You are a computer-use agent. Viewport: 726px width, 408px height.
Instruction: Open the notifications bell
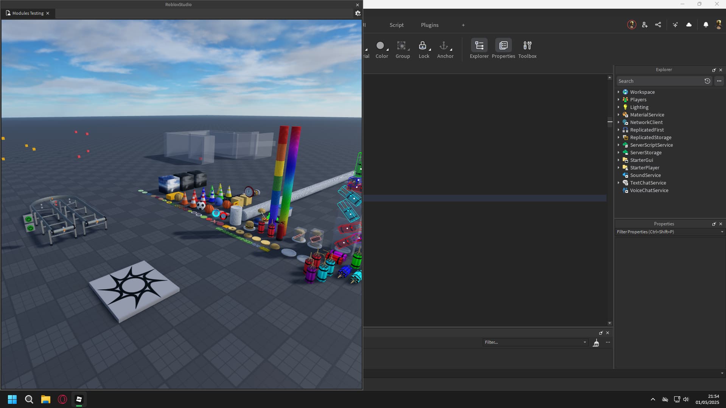706,25
